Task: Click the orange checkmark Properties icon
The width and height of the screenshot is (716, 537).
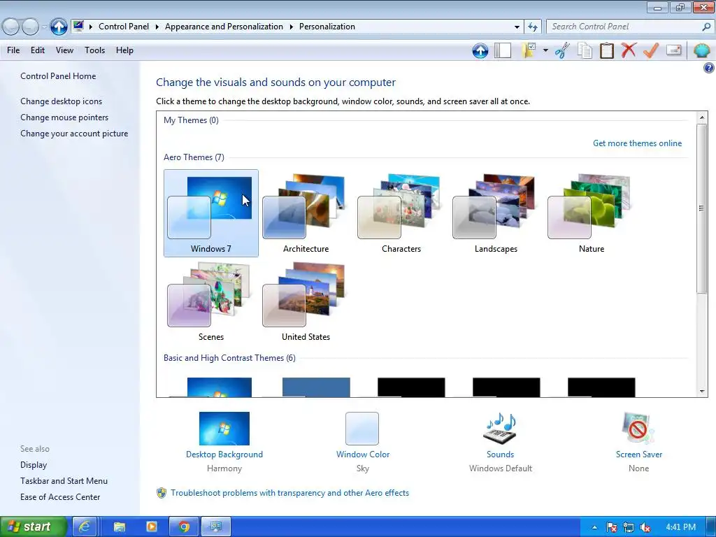Action: [x=651, y=50]
